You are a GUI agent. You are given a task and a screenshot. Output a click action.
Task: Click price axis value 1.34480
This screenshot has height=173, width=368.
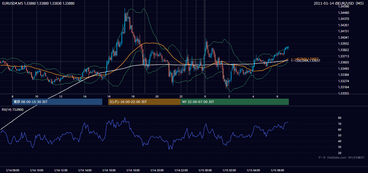pyautogui.click(x=344, y=13)
